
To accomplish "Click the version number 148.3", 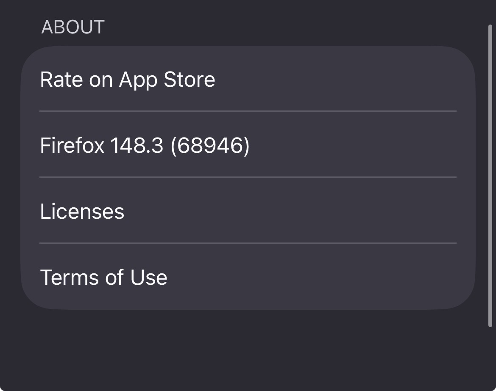I will [x=137, y=146].
